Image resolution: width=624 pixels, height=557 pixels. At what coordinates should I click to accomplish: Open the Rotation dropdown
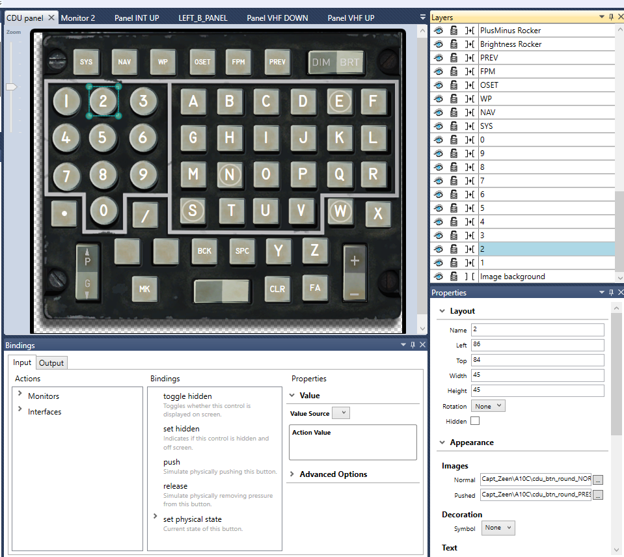488,406
